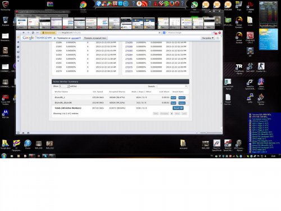
Task: Open the translate bar settings dropdown
Action: coord(207,38)
